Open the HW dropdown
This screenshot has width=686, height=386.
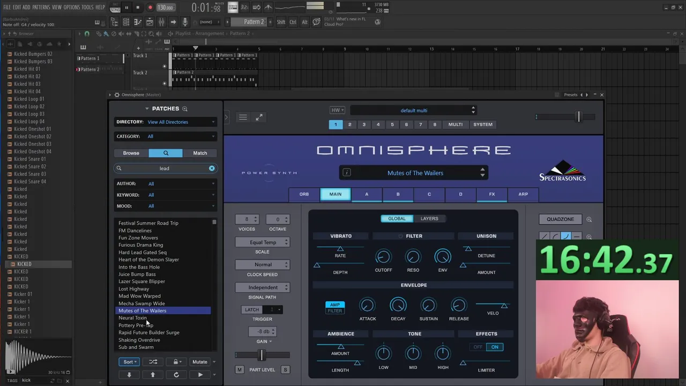tap(337, 110)
